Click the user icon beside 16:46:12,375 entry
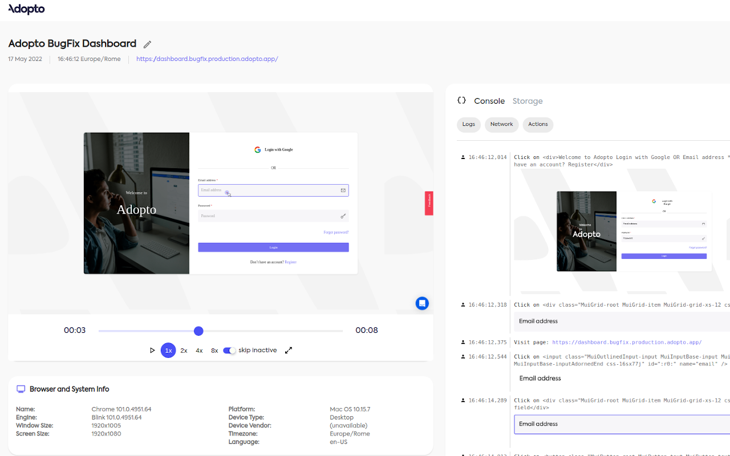Screen dimensions: 730x456 point(463,343)
